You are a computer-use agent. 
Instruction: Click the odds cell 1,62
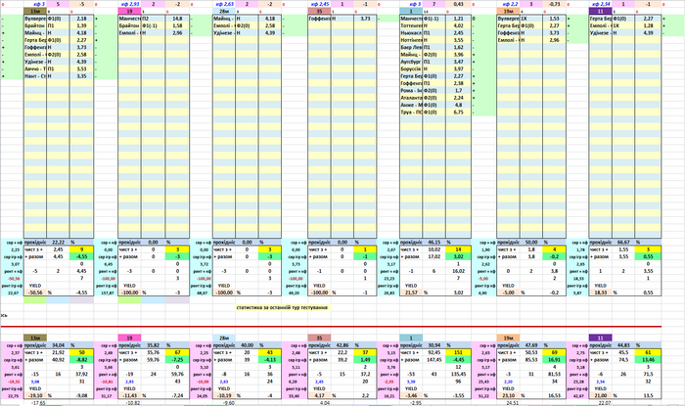[458, 47]
